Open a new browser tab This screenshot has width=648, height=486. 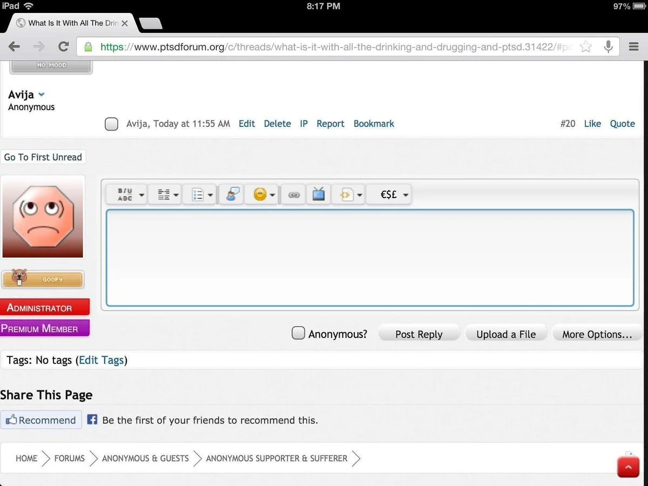[150, 23]
